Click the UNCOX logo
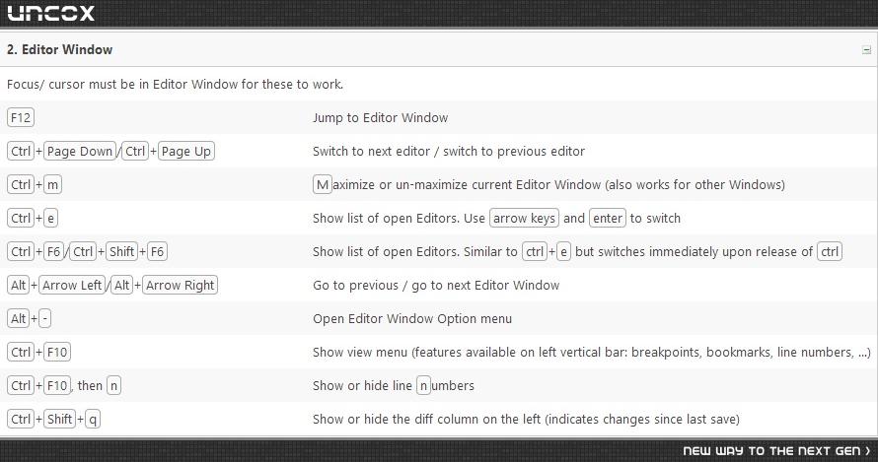The image size is (878, 462). 51,13
